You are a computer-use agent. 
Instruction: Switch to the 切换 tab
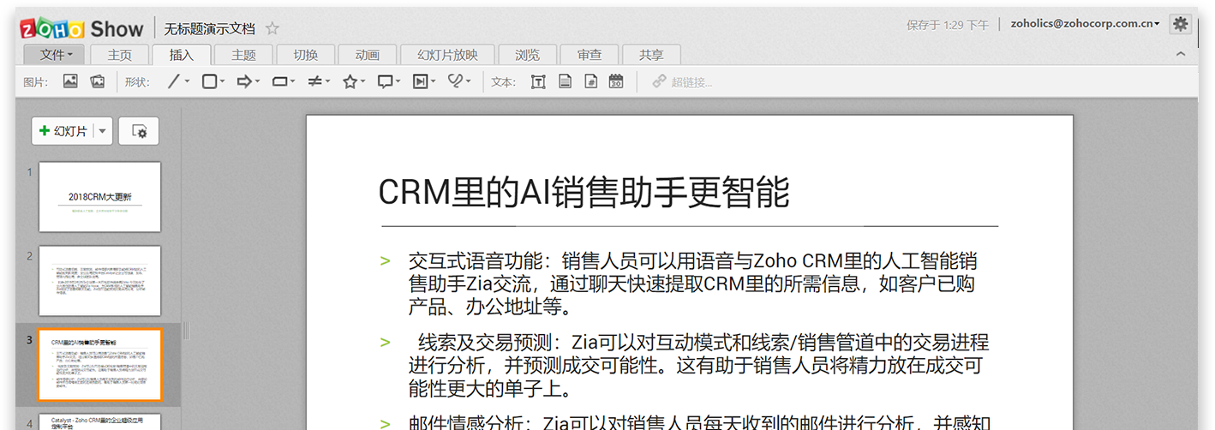pos(305,55)
